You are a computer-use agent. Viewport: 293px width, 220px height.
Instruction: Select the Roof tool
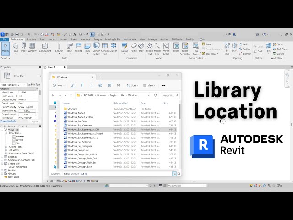[70, 48]
